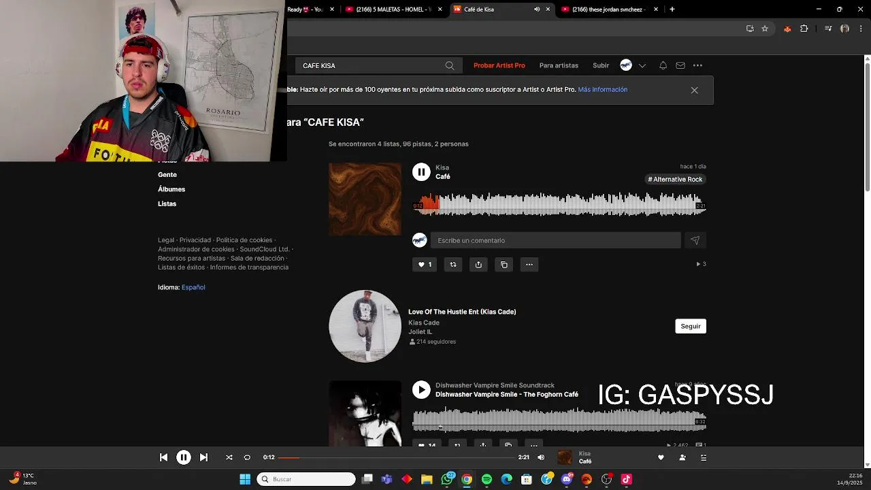Like the Café track with 1 like
The height and width of the screenshot is (490, 871).
pos(425,265)
